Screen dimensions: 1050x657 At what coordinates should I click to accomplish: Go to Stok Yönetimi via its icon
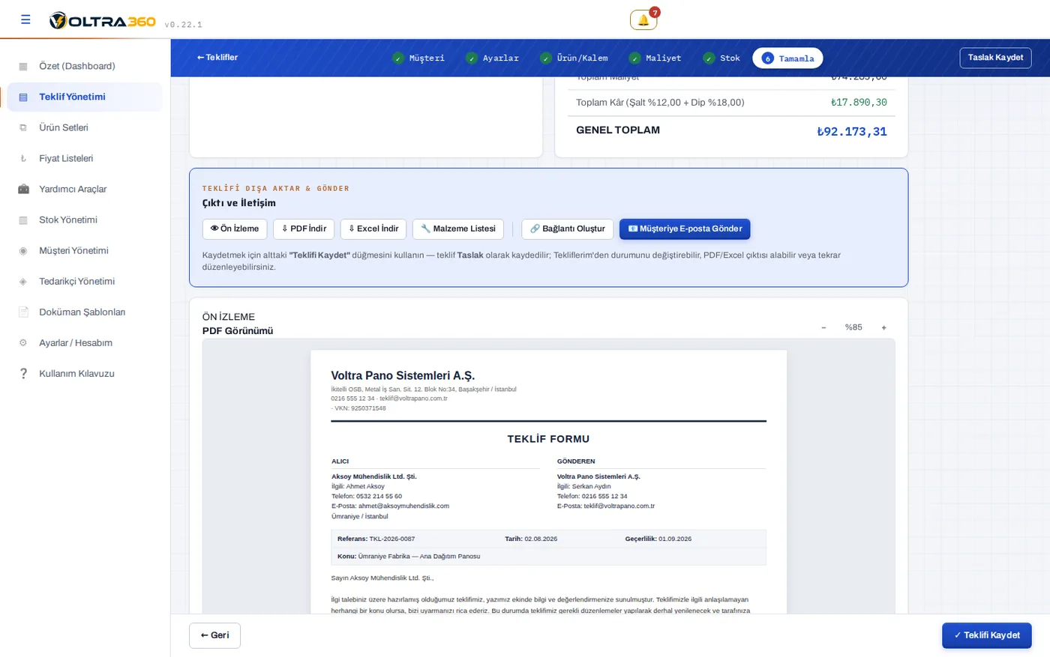pyautogui.click(x=23, y=219)
